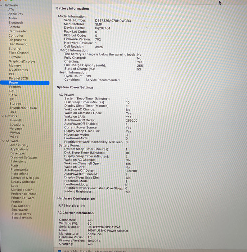
Task: Collapse the Software section chevron
Action: [3, 141]
